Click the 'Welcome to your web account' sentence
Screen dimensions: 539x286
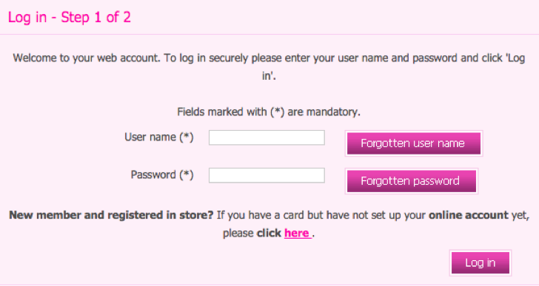pyautogui.click(x=269, y=67)
